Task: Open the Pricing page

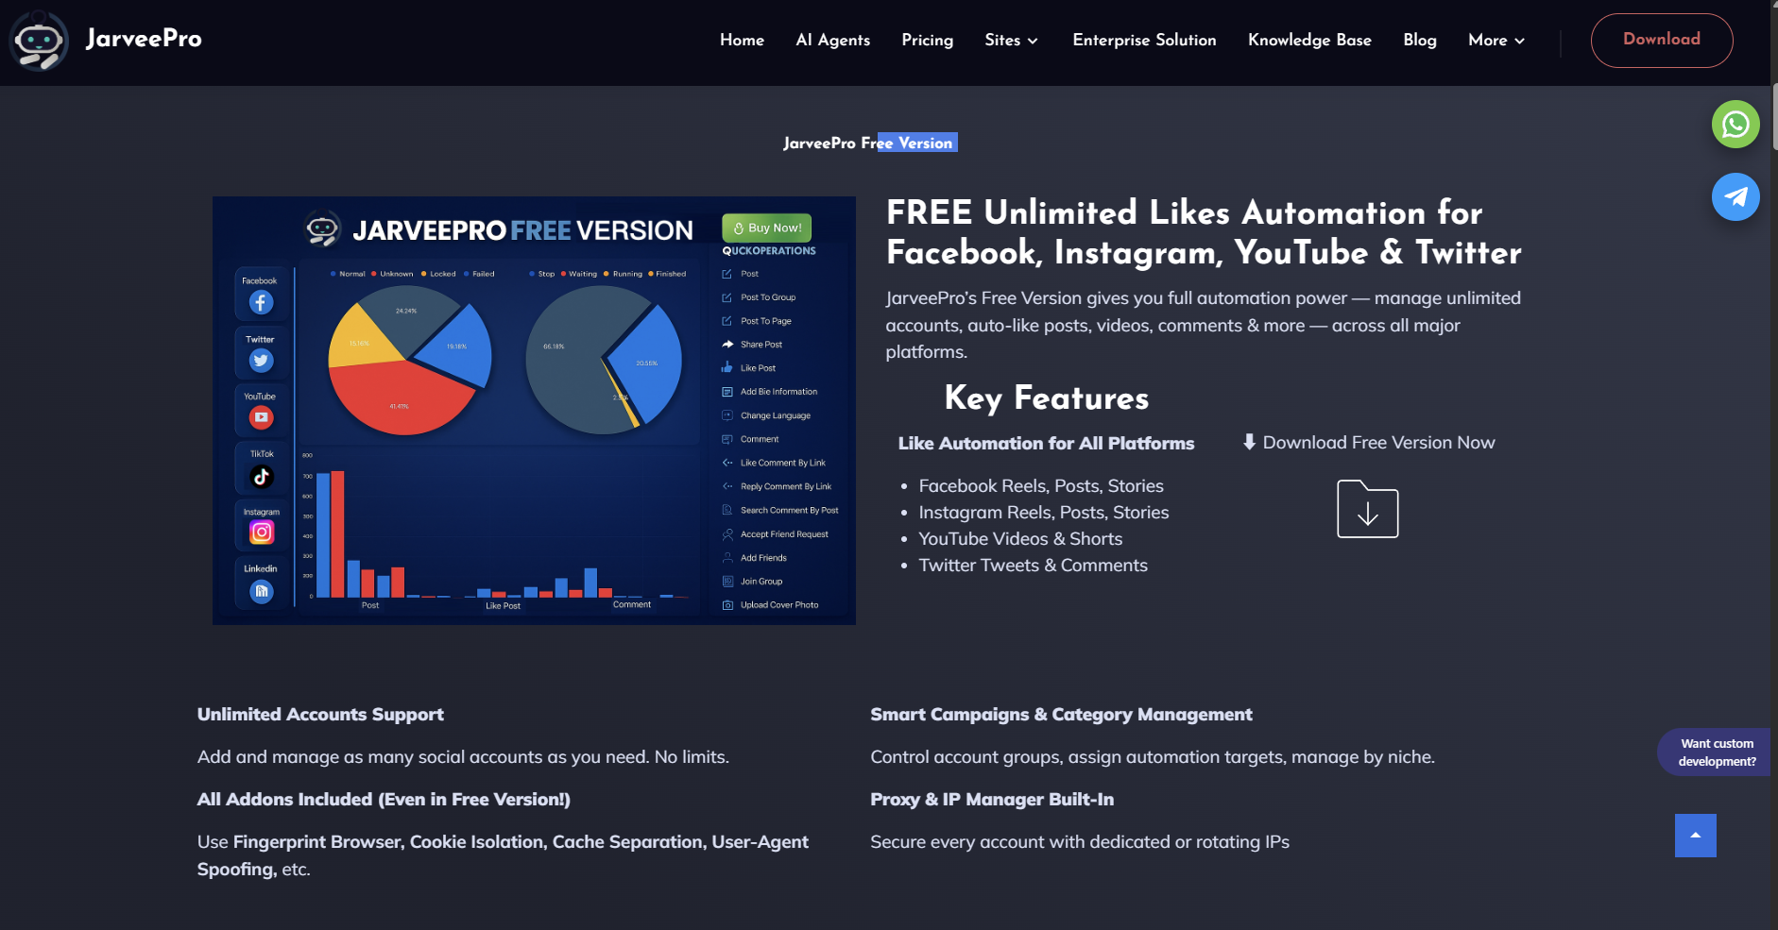Action: 927,40
